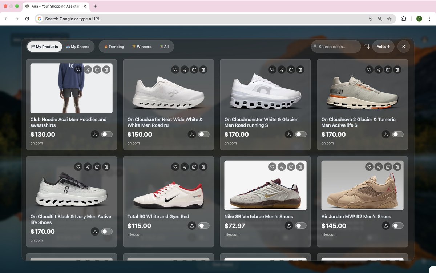Upload icon on Air Jordan MVP 92 card

[x=386, y=225]
